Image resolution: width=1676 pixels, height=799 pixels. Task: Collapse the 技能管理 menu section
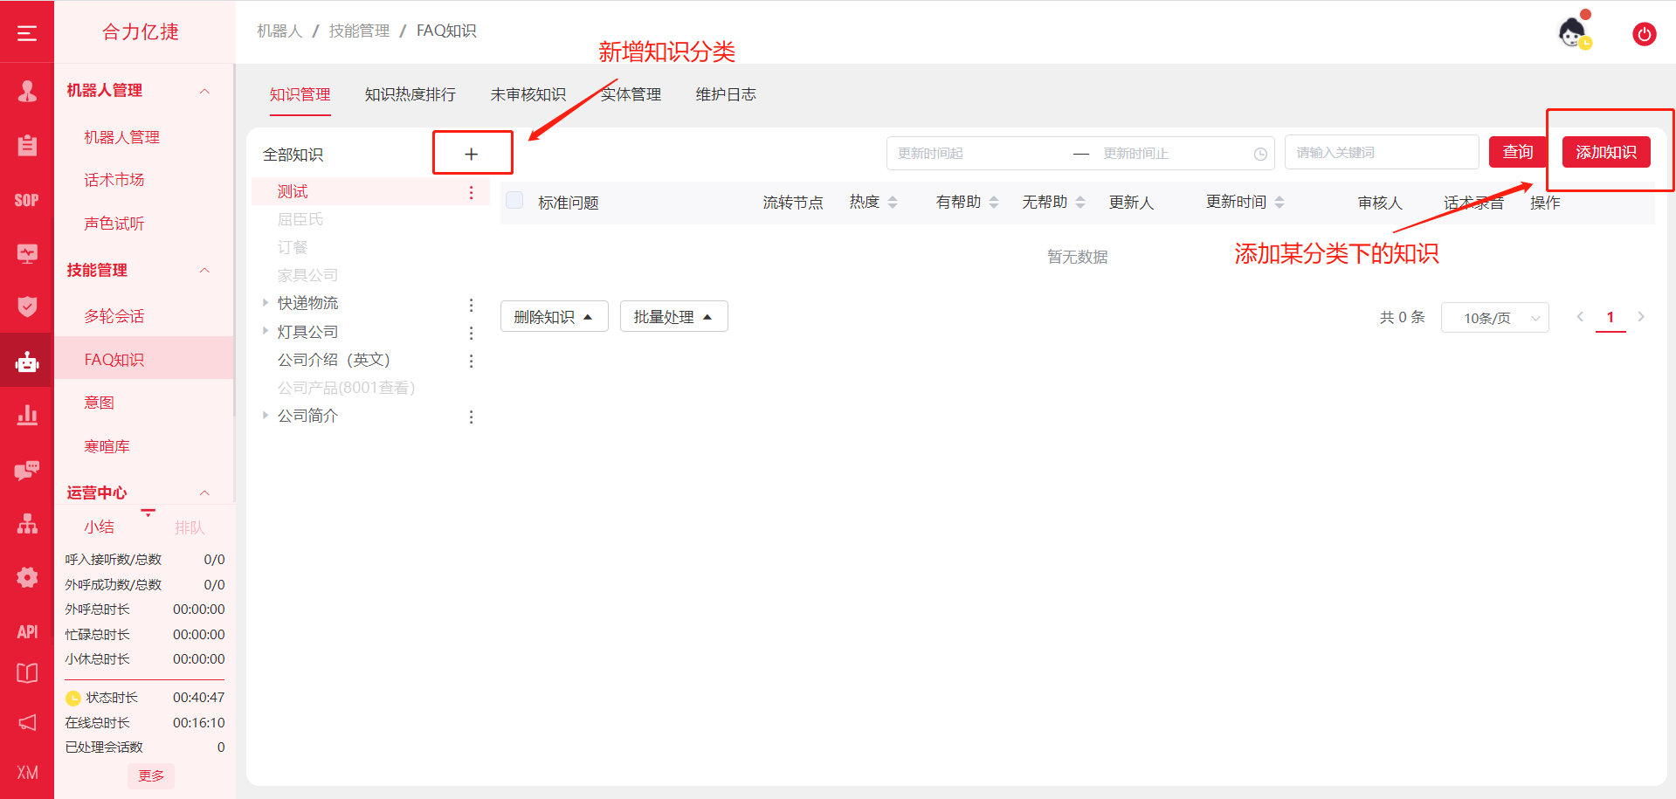click(x=204, y=271)
